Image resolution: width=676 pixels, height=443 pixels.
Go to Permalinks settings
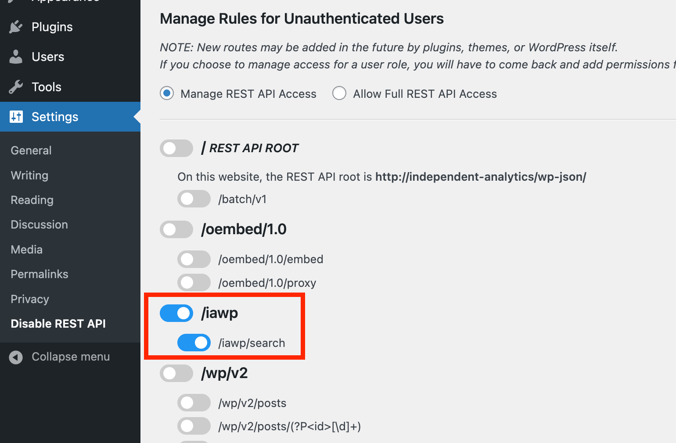pyautogui.click(x=40, y=274)
